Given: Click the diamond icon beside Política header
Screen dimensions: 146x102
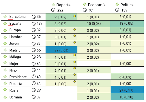Looking at the screenshot, I should [117, 4].
